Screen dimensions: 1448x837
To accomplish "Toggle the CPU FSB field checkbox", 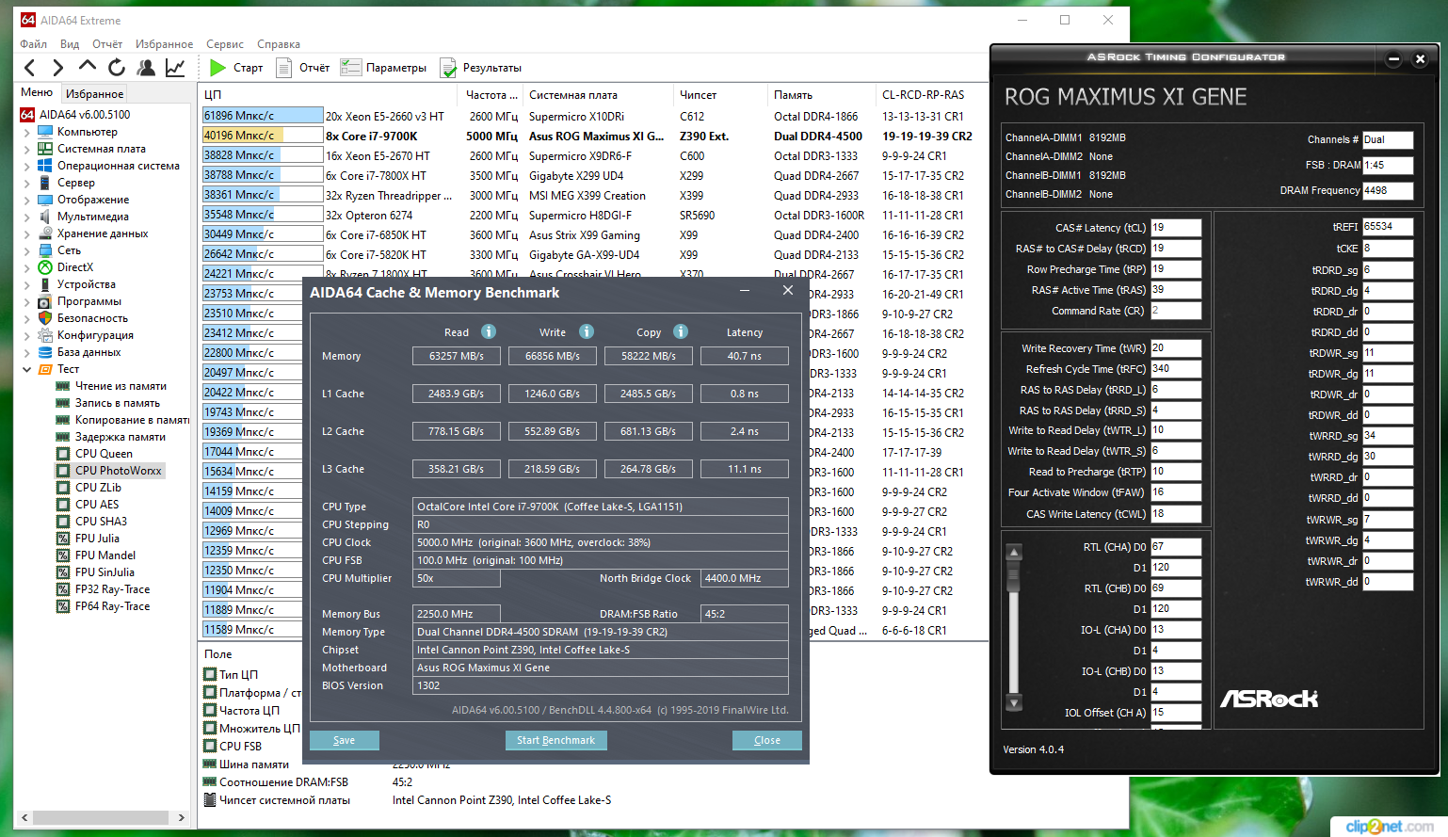I will (210, 746).
